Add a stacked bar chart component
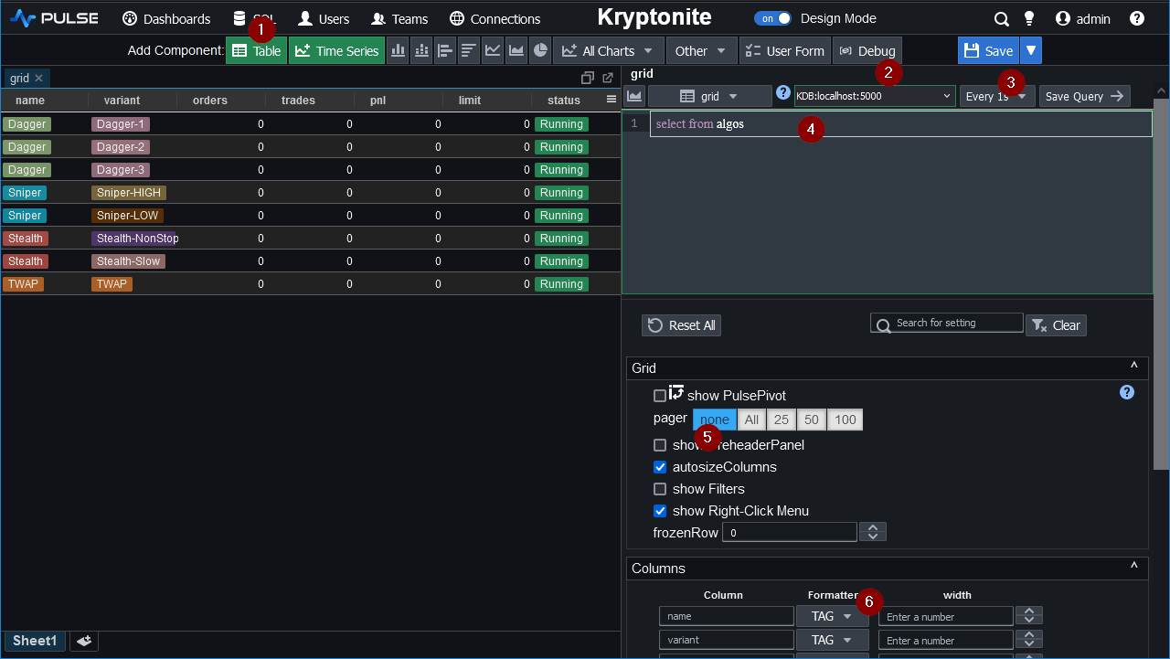 coord(421,51)
